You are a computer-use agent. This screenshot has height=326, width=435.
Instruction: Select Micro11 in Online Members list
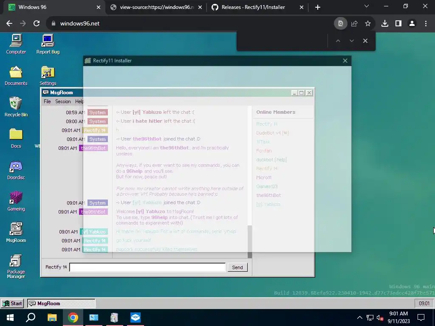(263, 177)
